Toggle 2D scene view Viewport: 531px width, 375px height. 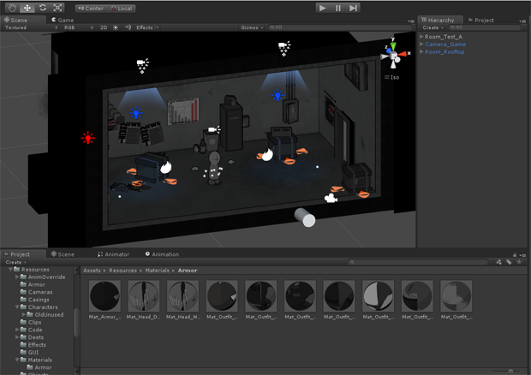104,27
